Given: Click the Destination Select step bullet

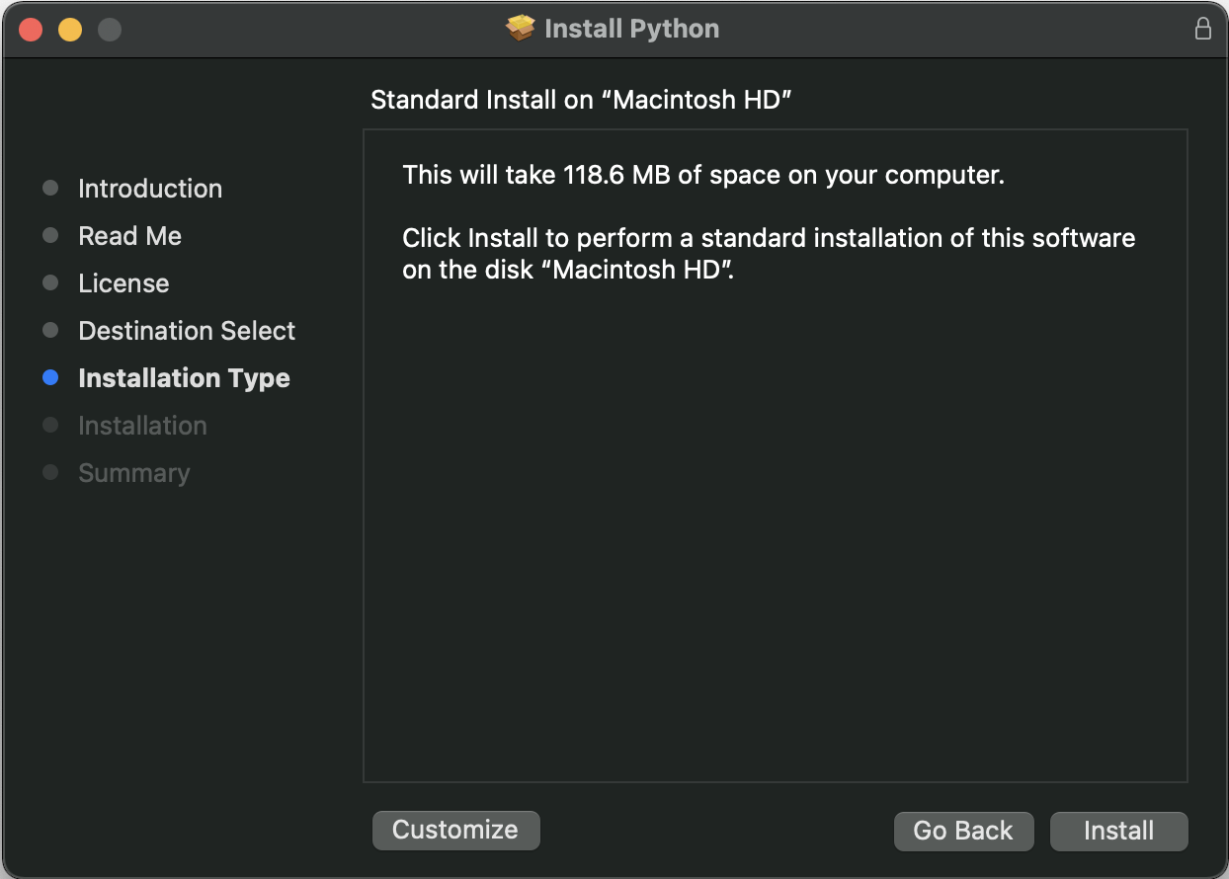Looking at the screenshot, I should coord(51,331).
